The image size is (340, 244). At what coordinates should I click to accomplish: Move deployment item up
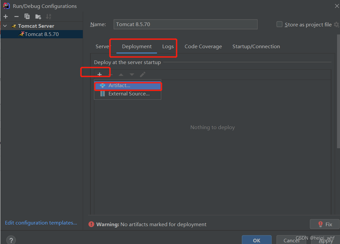click(121, 75)
